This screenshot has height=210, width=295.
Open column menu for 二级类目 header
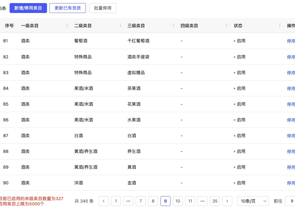point(120,26)
